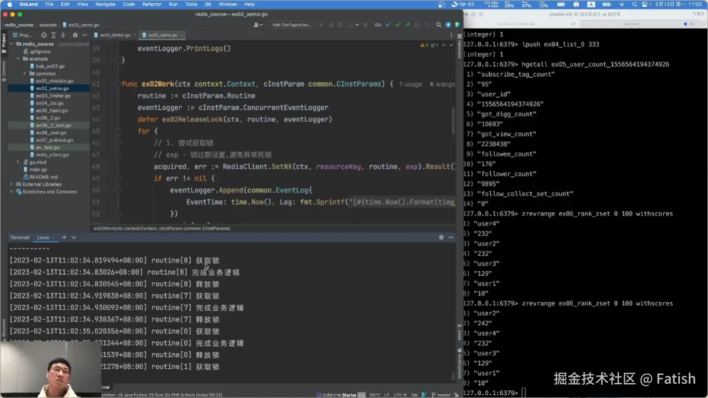Expand Scratches and Consoles node
The image size is (708, 398).
(11, 192)
